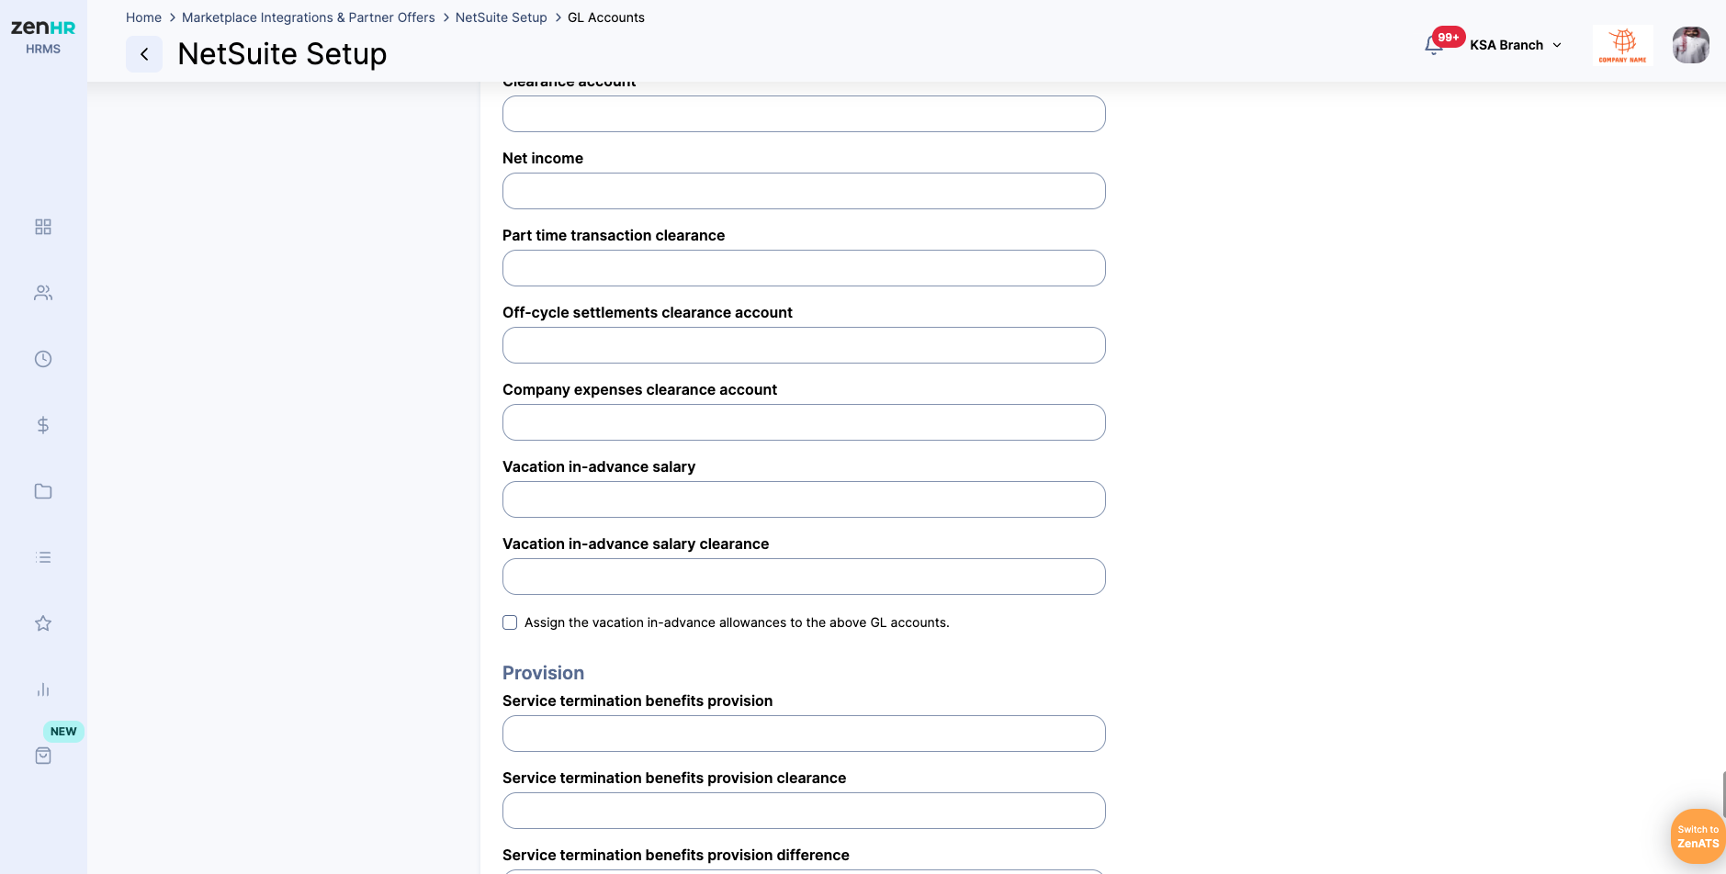
Task: Click the ZenHR HRMS logo
Action: [x=43, y=37]
